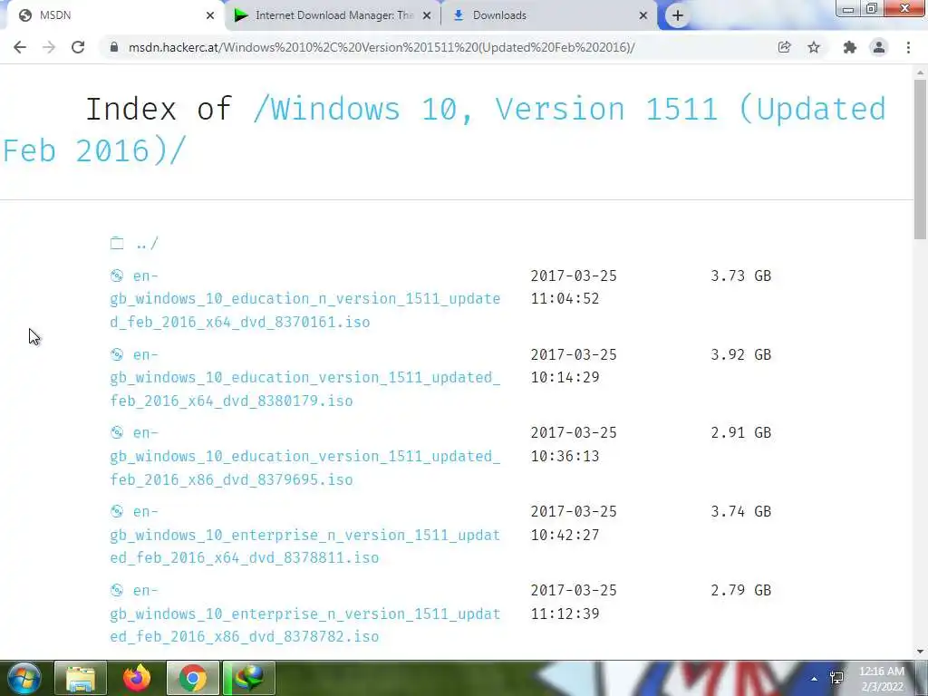928x696 pixels.
Task: Open the parent directory ../ link
Action: click(x=147, y=244)
